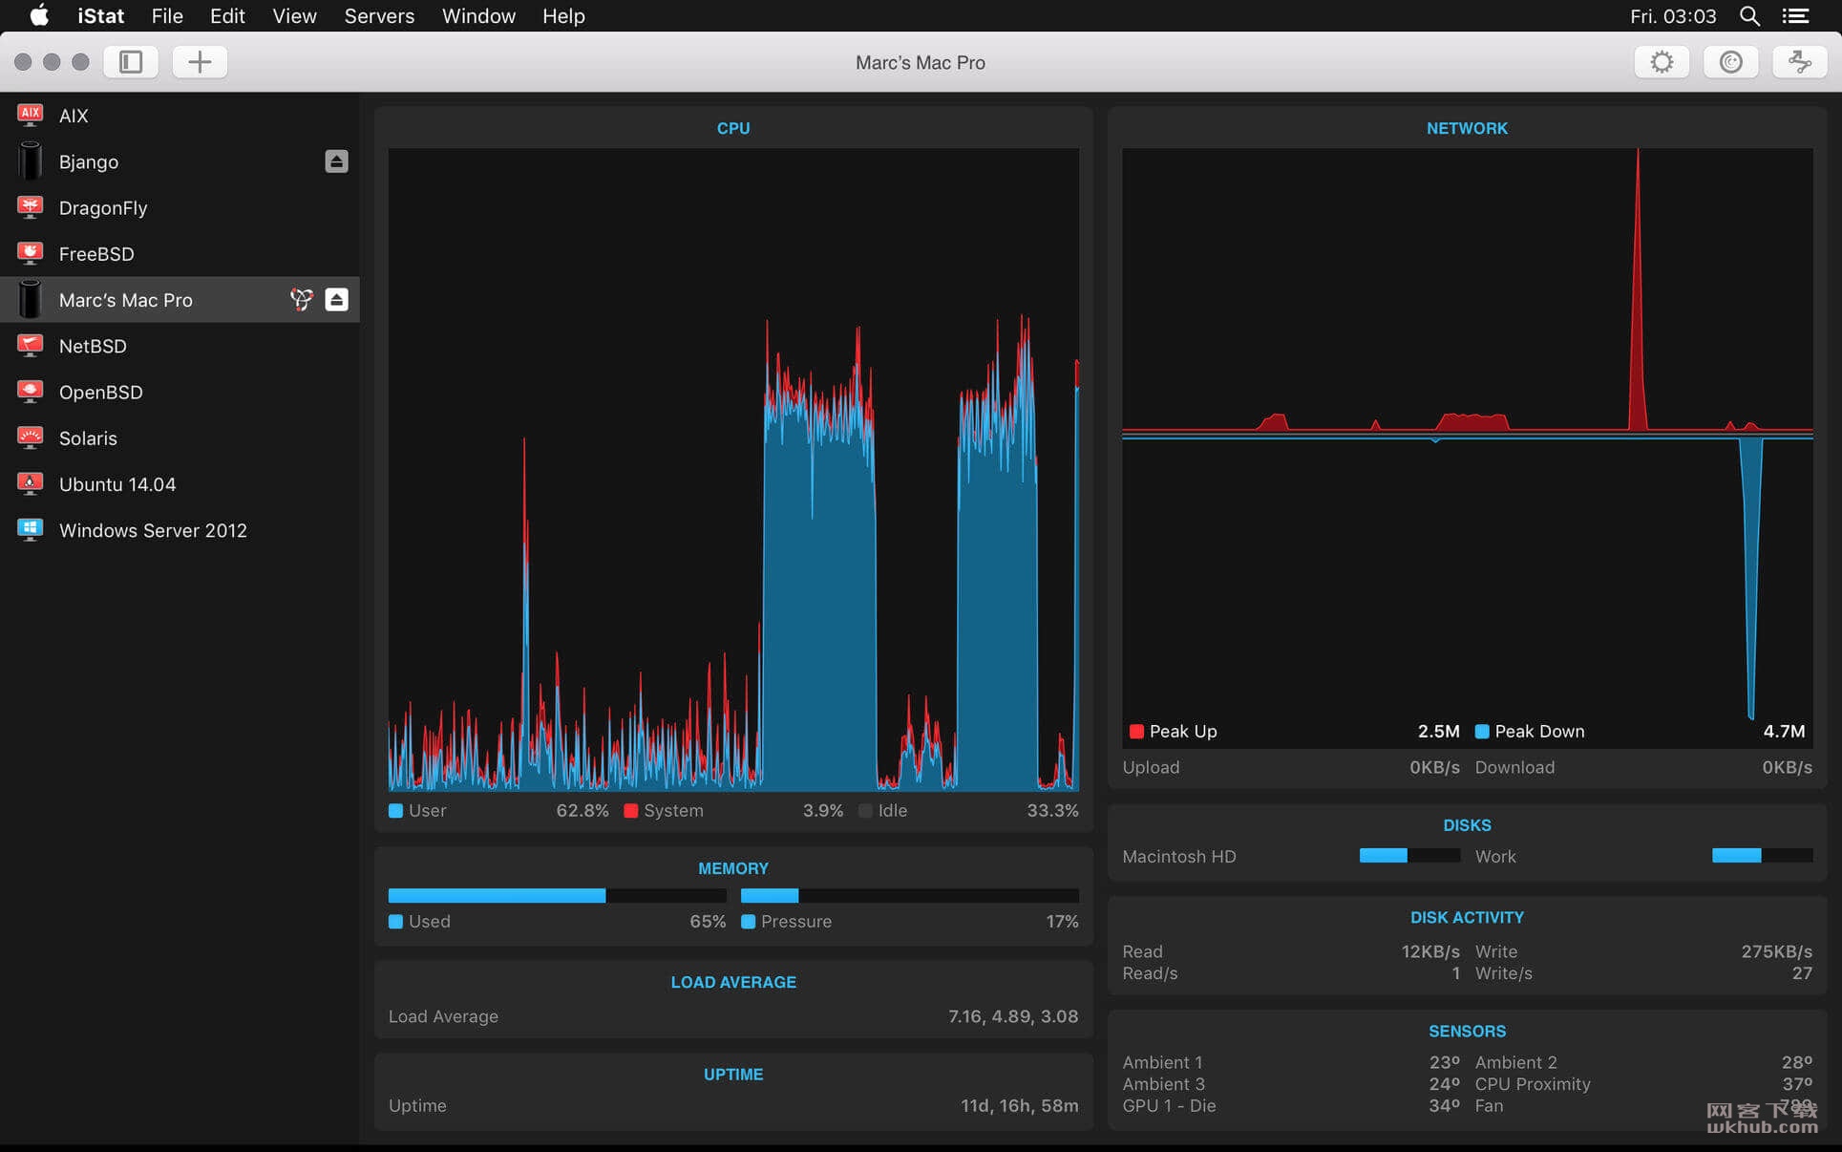Click the CPU section heading
This screenshot has height=1152, width=1842.
733,128
